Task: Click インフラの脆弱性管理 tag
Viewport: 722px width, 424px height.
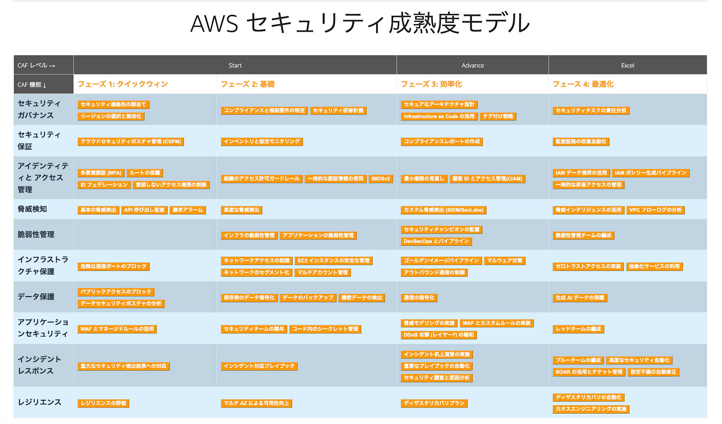Action: (x=249, y=236)
